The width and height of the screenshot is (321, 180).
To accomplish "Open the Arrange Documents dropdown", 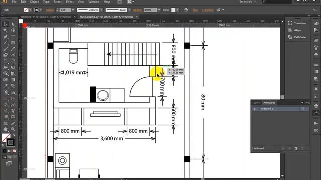I will (x=131, y=2).
